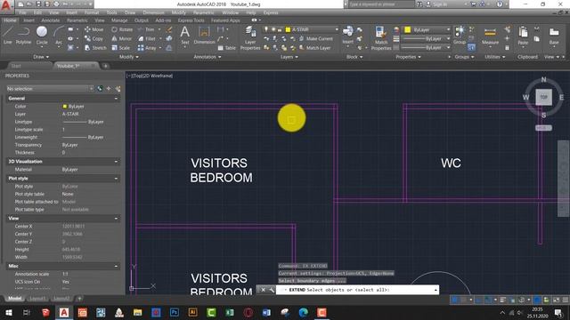Switch to the Youtube_1 drawing tab
The width and height of the screenshot is (570, 320).
tap(69, 66)
